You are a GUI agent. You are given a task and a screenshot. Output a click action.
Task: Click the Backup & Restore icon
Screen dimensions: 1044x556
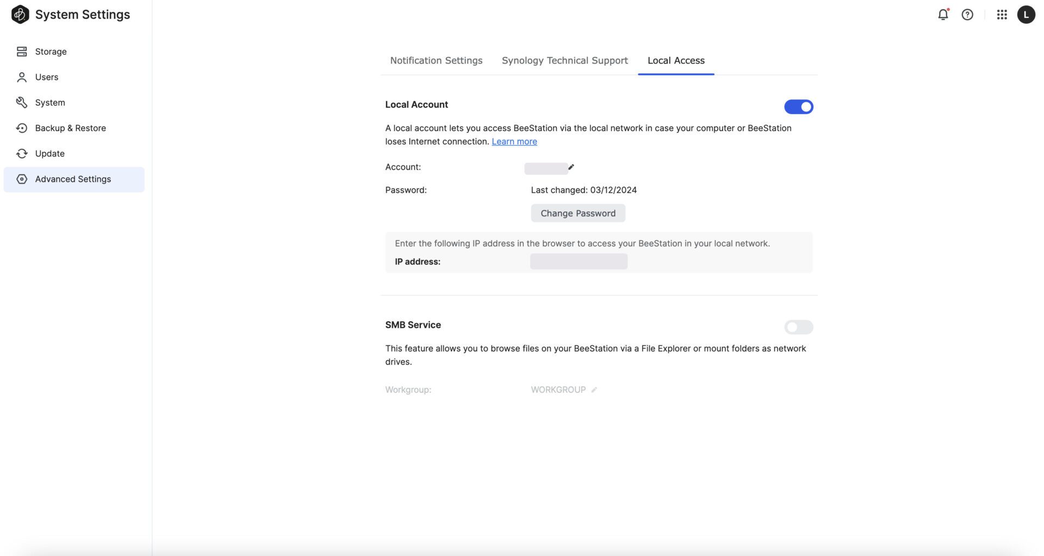coord(22,128)
